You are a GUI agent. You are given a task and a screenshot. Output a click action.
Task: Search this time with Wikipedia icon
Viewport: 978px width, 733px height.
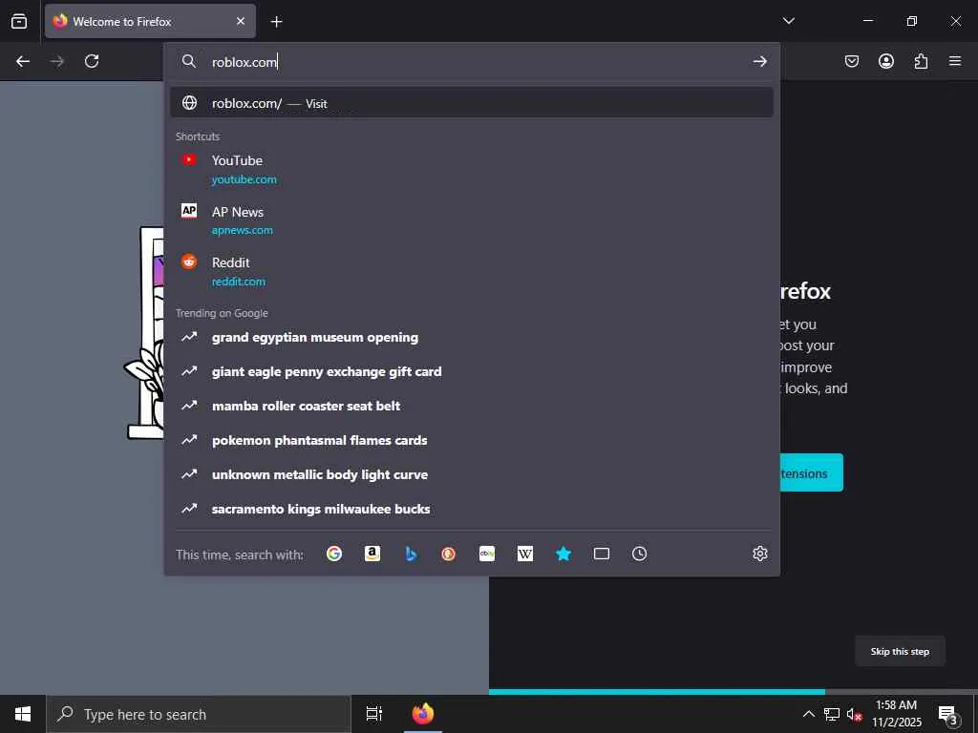click(x=525, y=554)
